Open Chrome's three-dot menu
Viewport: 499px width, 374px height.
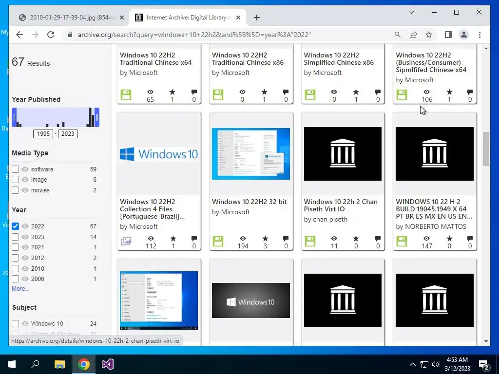pos(480,35)
